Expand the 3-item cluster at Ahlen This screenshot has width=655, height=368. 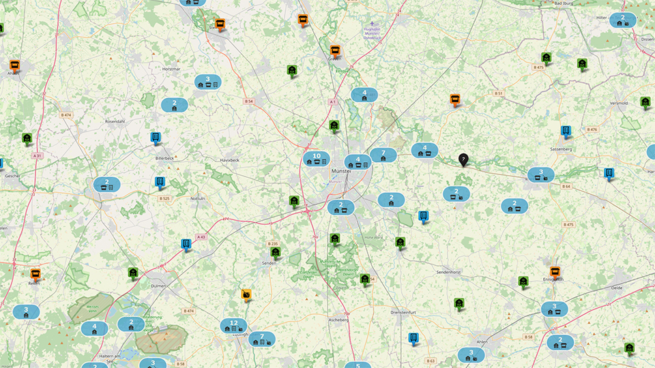[471, 355]
